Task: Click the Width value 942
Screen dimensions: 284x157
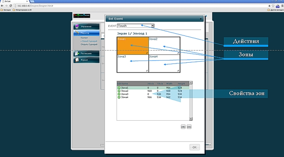Action: tap(168, 97)
